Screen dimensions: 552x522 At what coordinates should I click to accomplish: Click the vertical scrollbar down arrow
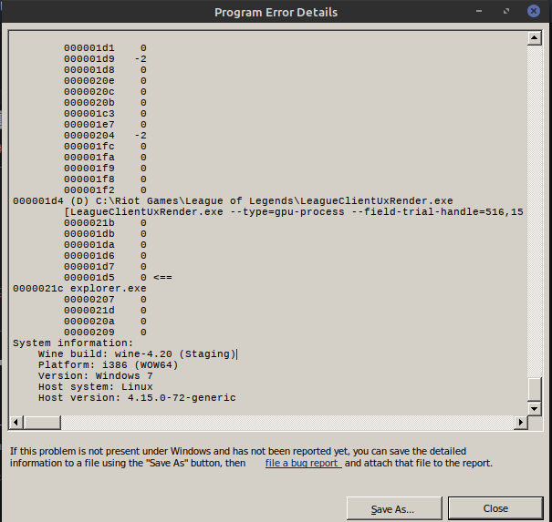(534, 408)
